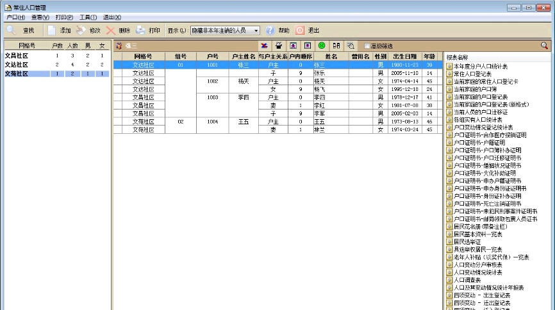Click the person icon next to 张三 title
555x310 pixels.
click(119, 45)
